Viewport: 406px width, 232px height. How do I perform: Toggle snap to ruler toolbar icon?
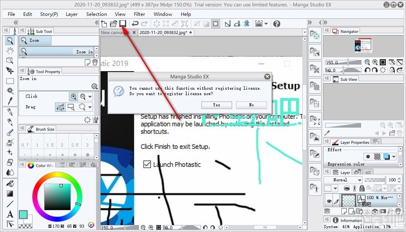tap(228, 24)
